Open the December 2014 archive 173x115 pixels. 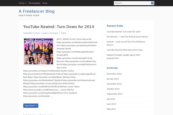point(114,74)
